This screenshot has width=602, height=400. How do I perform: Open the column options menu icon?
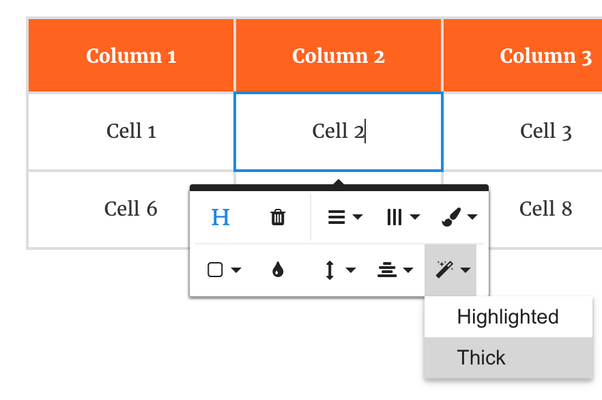point(395,218)
